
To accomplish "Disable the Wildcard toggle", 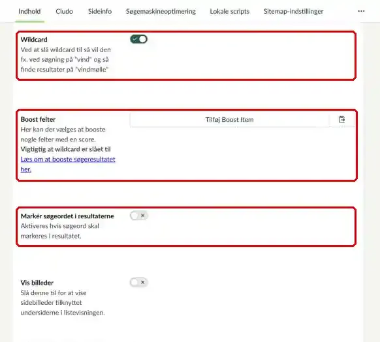I will 138,39.
